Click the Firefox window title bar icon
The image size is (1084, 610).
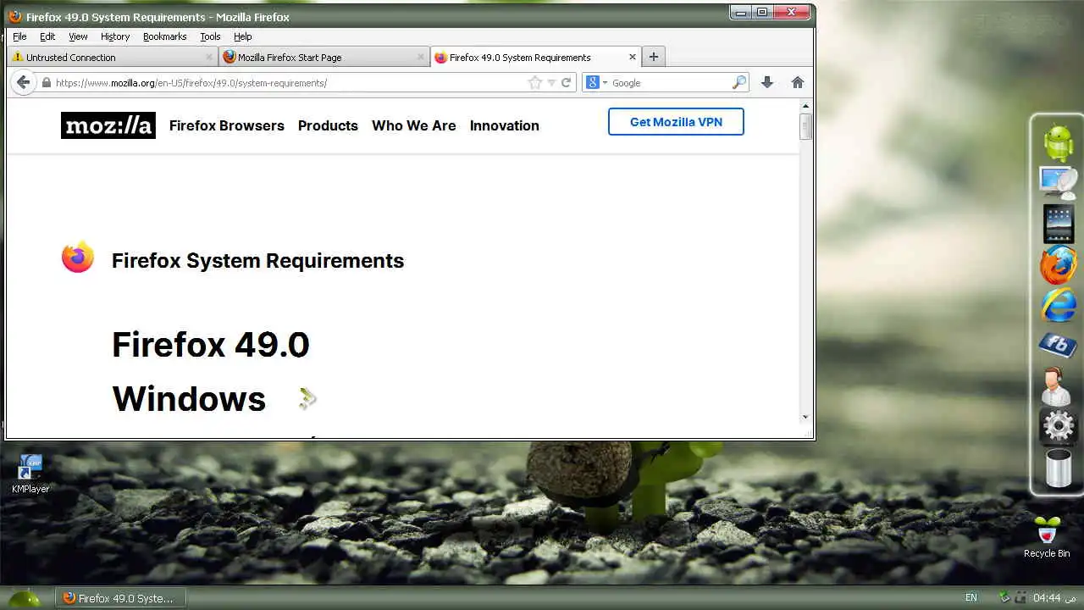click(15, 16)
